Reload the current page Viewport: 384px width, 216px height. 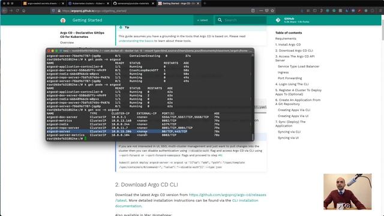[17, 11]
